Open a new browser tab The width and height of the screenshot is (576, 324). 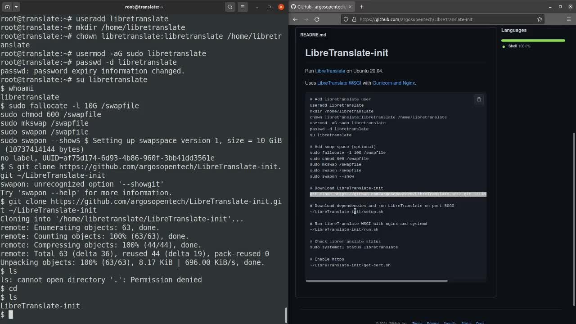pos(361,7)
